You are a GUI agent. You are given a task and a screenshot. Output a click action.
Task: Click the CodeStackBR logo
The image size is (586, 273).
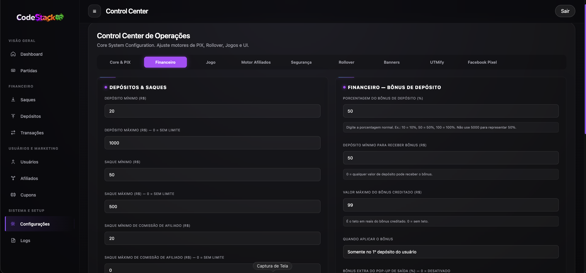click(x=40, y=17)
